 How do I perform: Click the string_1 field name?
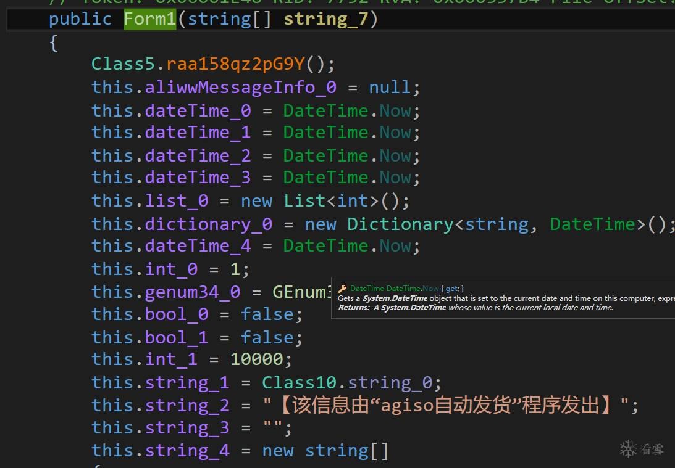pyautogui.click(x=187, y=383)
